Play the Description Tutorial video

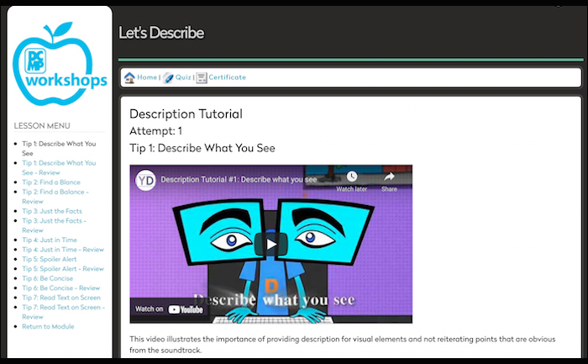pyautogui.click(x=270, y=245)
